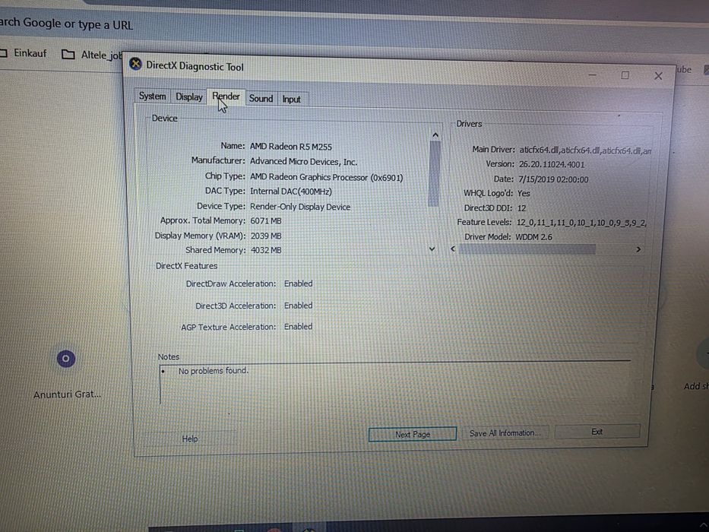Click the 6071 MB total memory value
This screenshot has width=709, height=532.
266,220
